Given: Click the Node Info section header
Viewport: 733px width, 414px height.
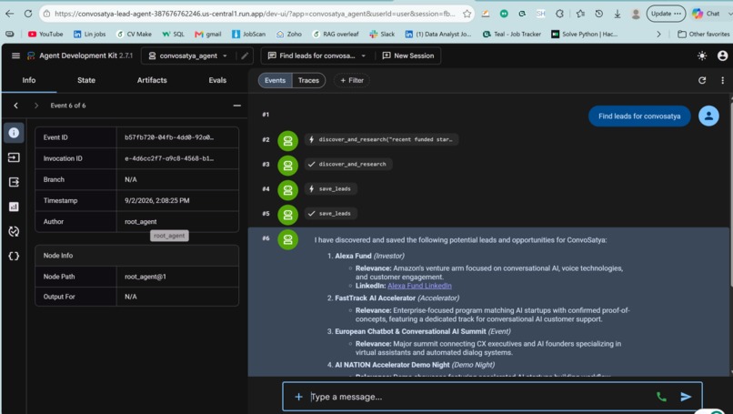Looking at the screenshot, I should pyautogui.click(x=137, y=256).
